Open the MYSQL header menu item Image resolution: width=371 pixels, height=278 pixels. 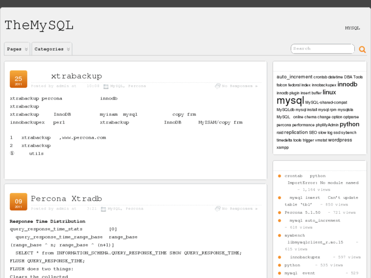coord(352,28)
